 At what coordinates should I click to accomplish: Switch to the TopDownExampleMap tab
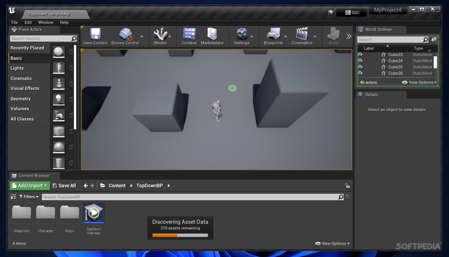click(x=49, y=14)
